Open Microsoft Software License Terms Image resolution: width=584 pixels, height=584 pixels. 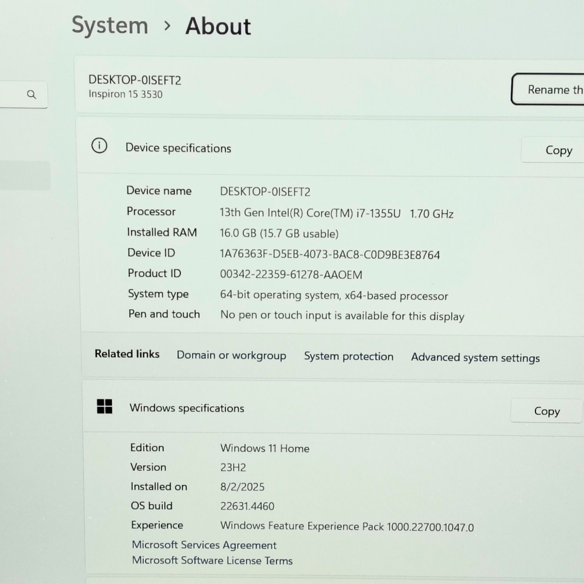[x=212, y=560]
